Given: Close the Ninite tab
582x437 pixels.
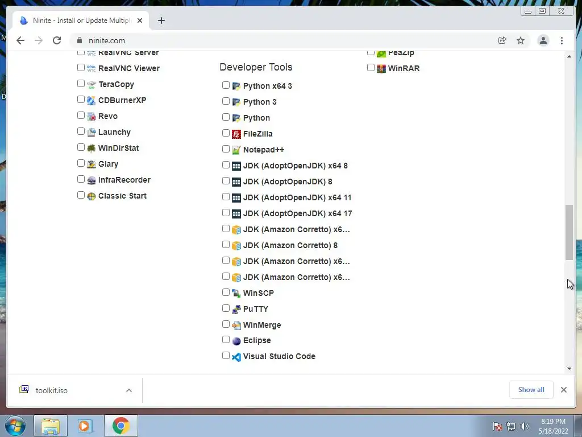Looking at the screenshot, I should (x=140, y=20).
